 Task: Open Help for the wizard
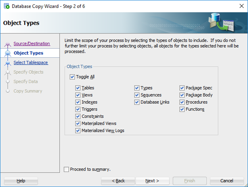click(21, 181)
